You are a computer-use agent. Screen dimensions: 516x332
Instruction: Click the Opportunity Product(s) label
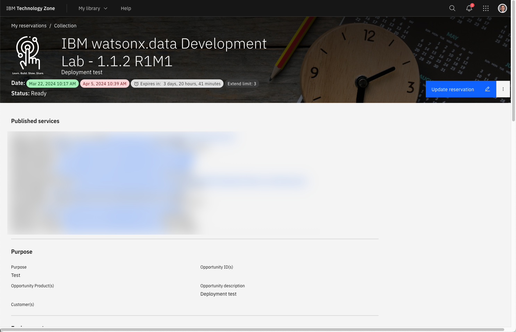coord(32,286)
